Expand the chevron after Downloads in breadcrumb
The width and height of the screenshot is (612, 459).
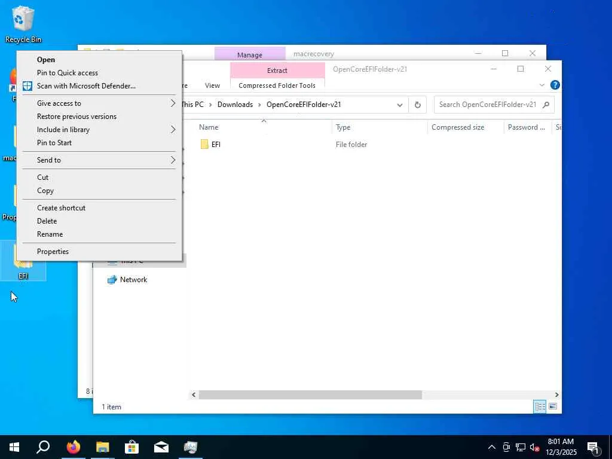259,105
